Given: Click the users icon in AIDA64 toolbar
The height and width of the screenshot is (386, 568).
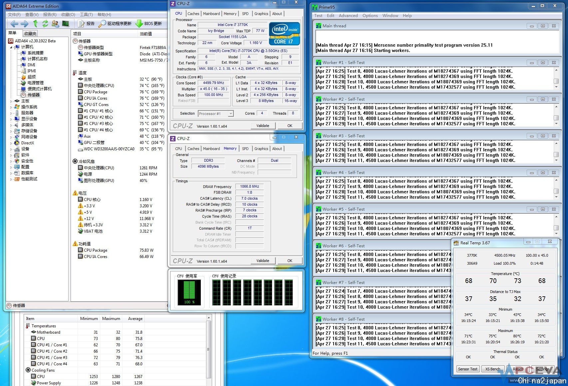Looking at the screenshot, I should pos(55,24).
